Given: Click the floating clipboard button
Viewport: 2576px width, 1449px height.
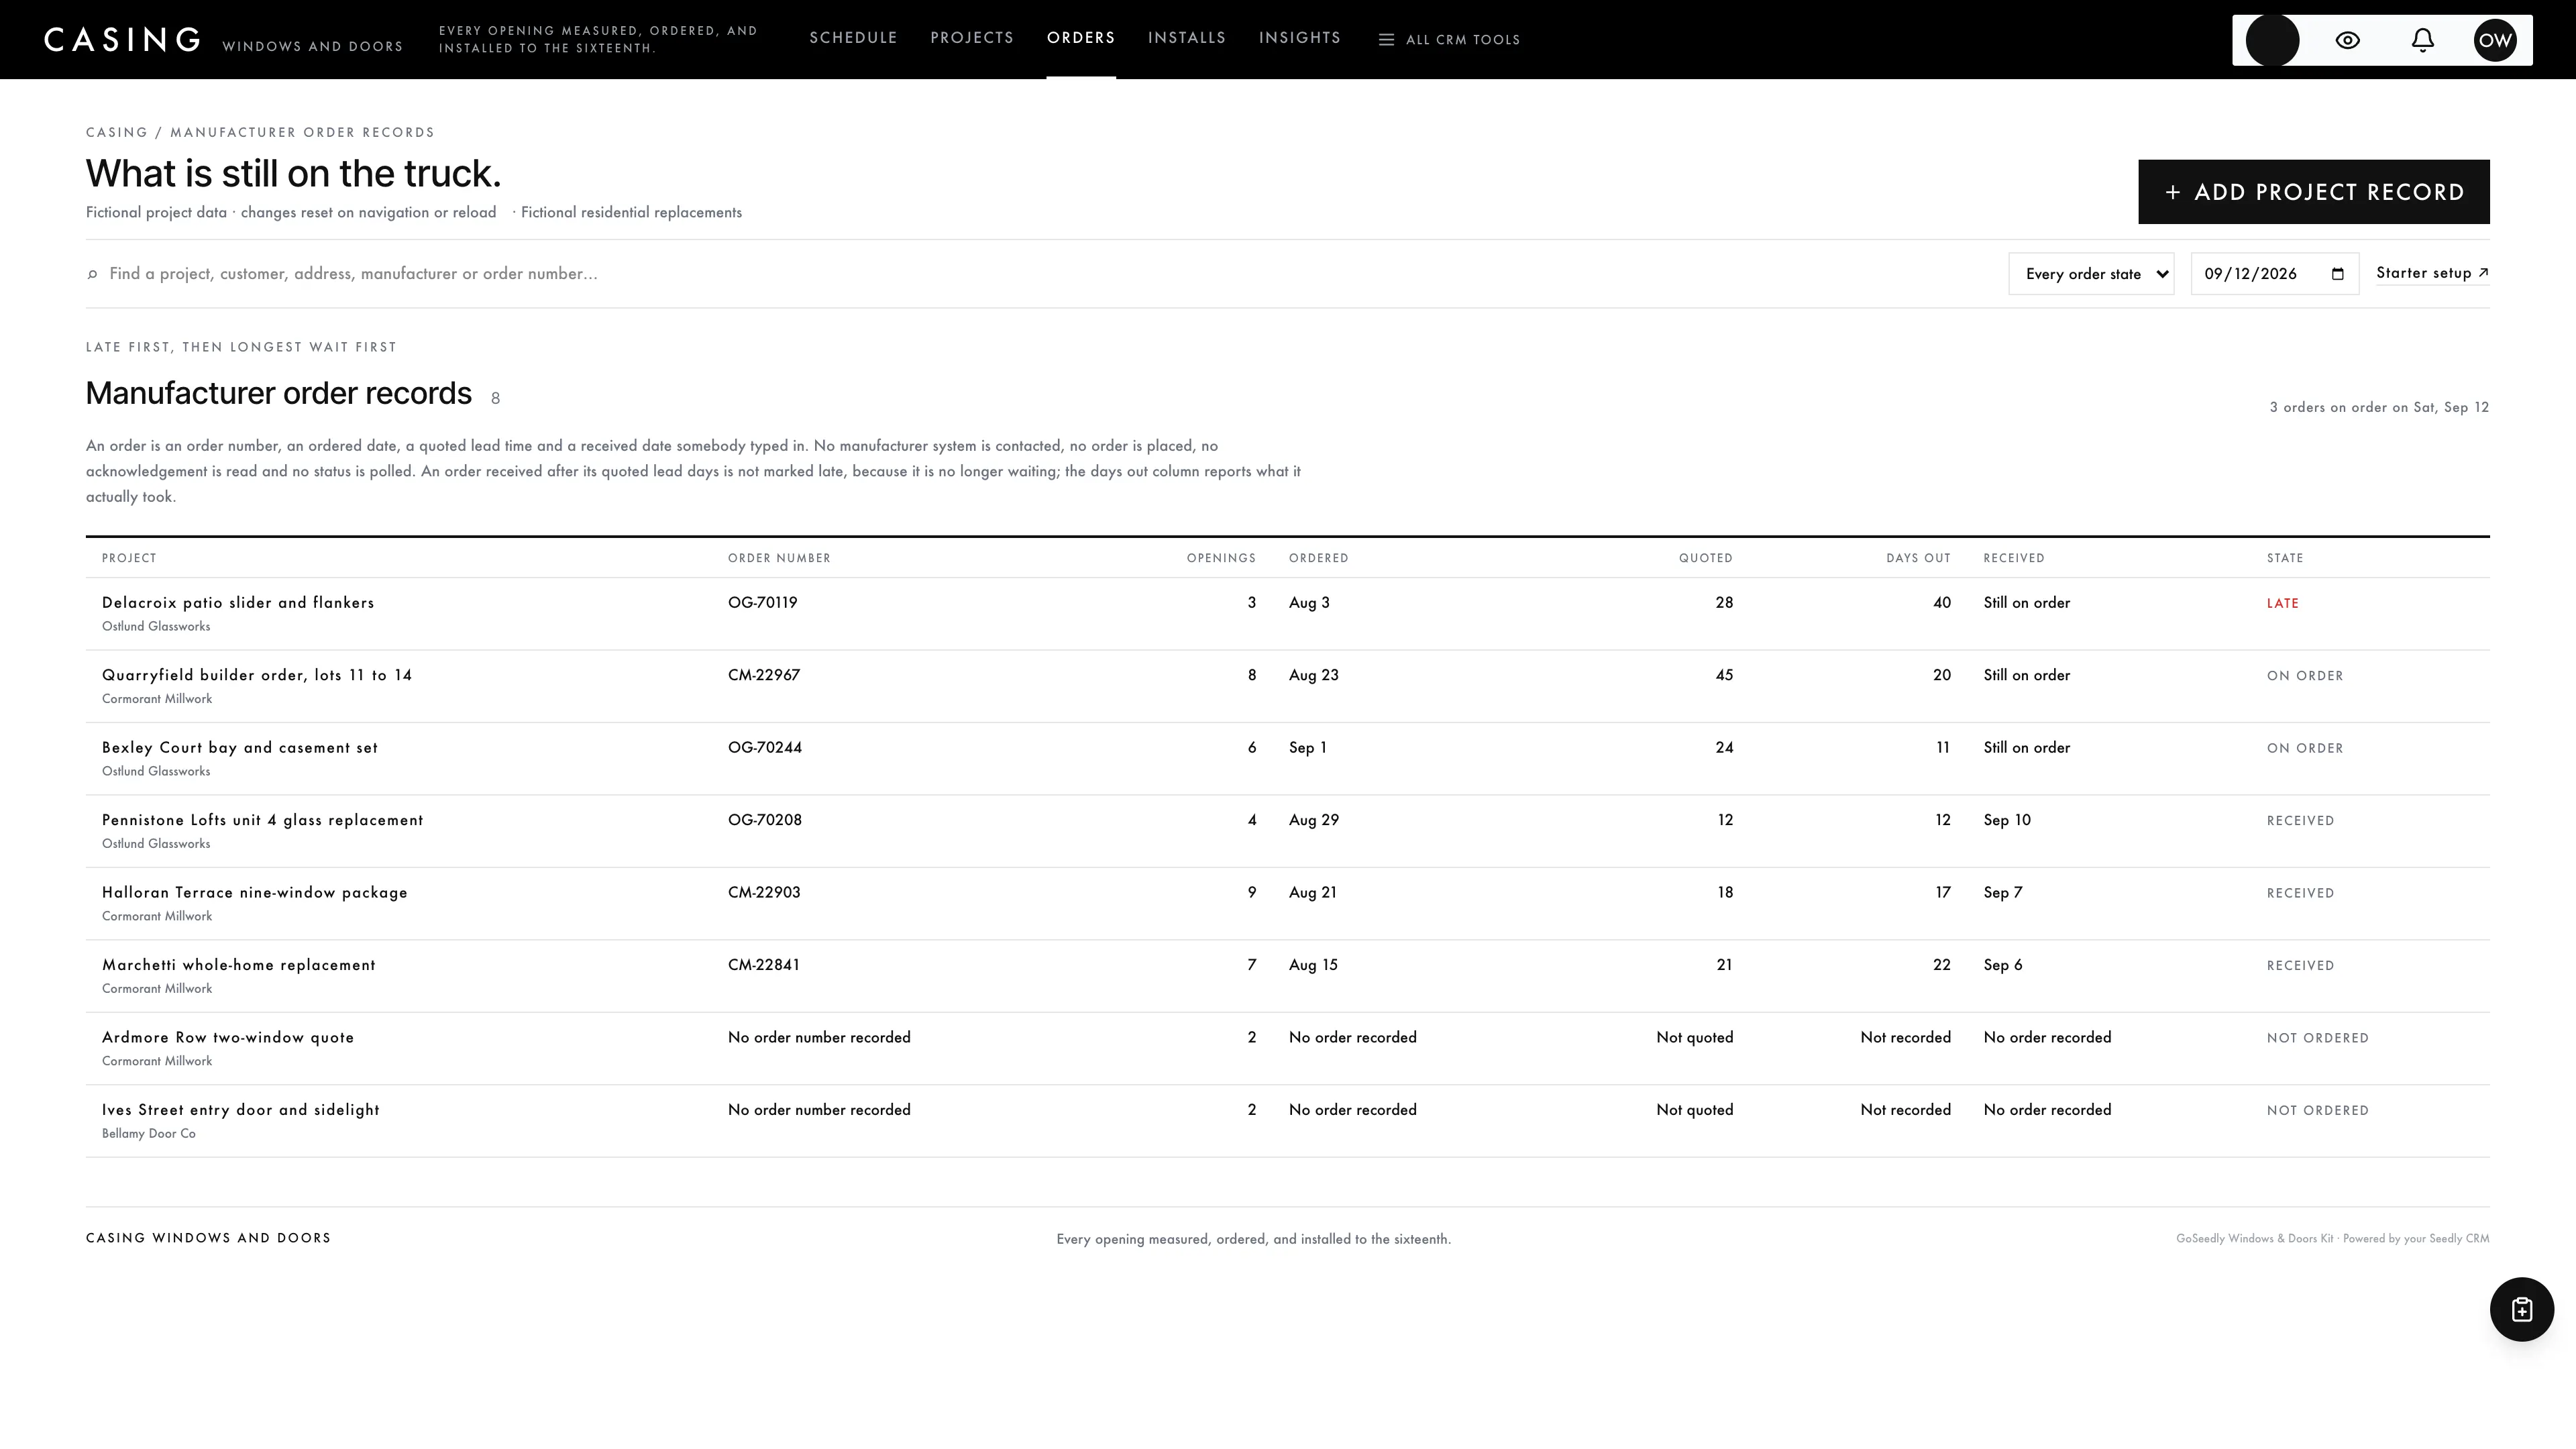Looking at the screenshot, I should coord(2521,1309).
